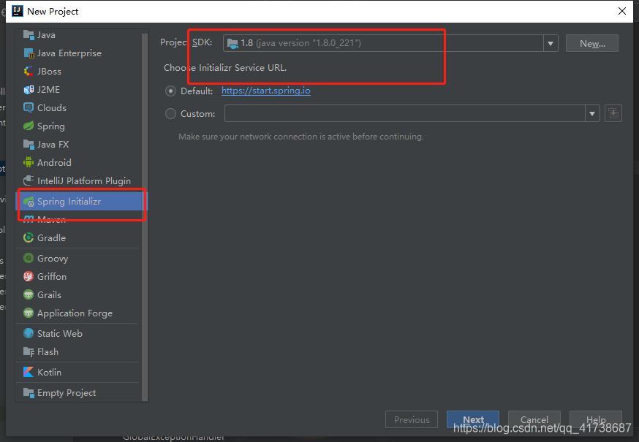
Task: Click the Help button
Action: 596,419
